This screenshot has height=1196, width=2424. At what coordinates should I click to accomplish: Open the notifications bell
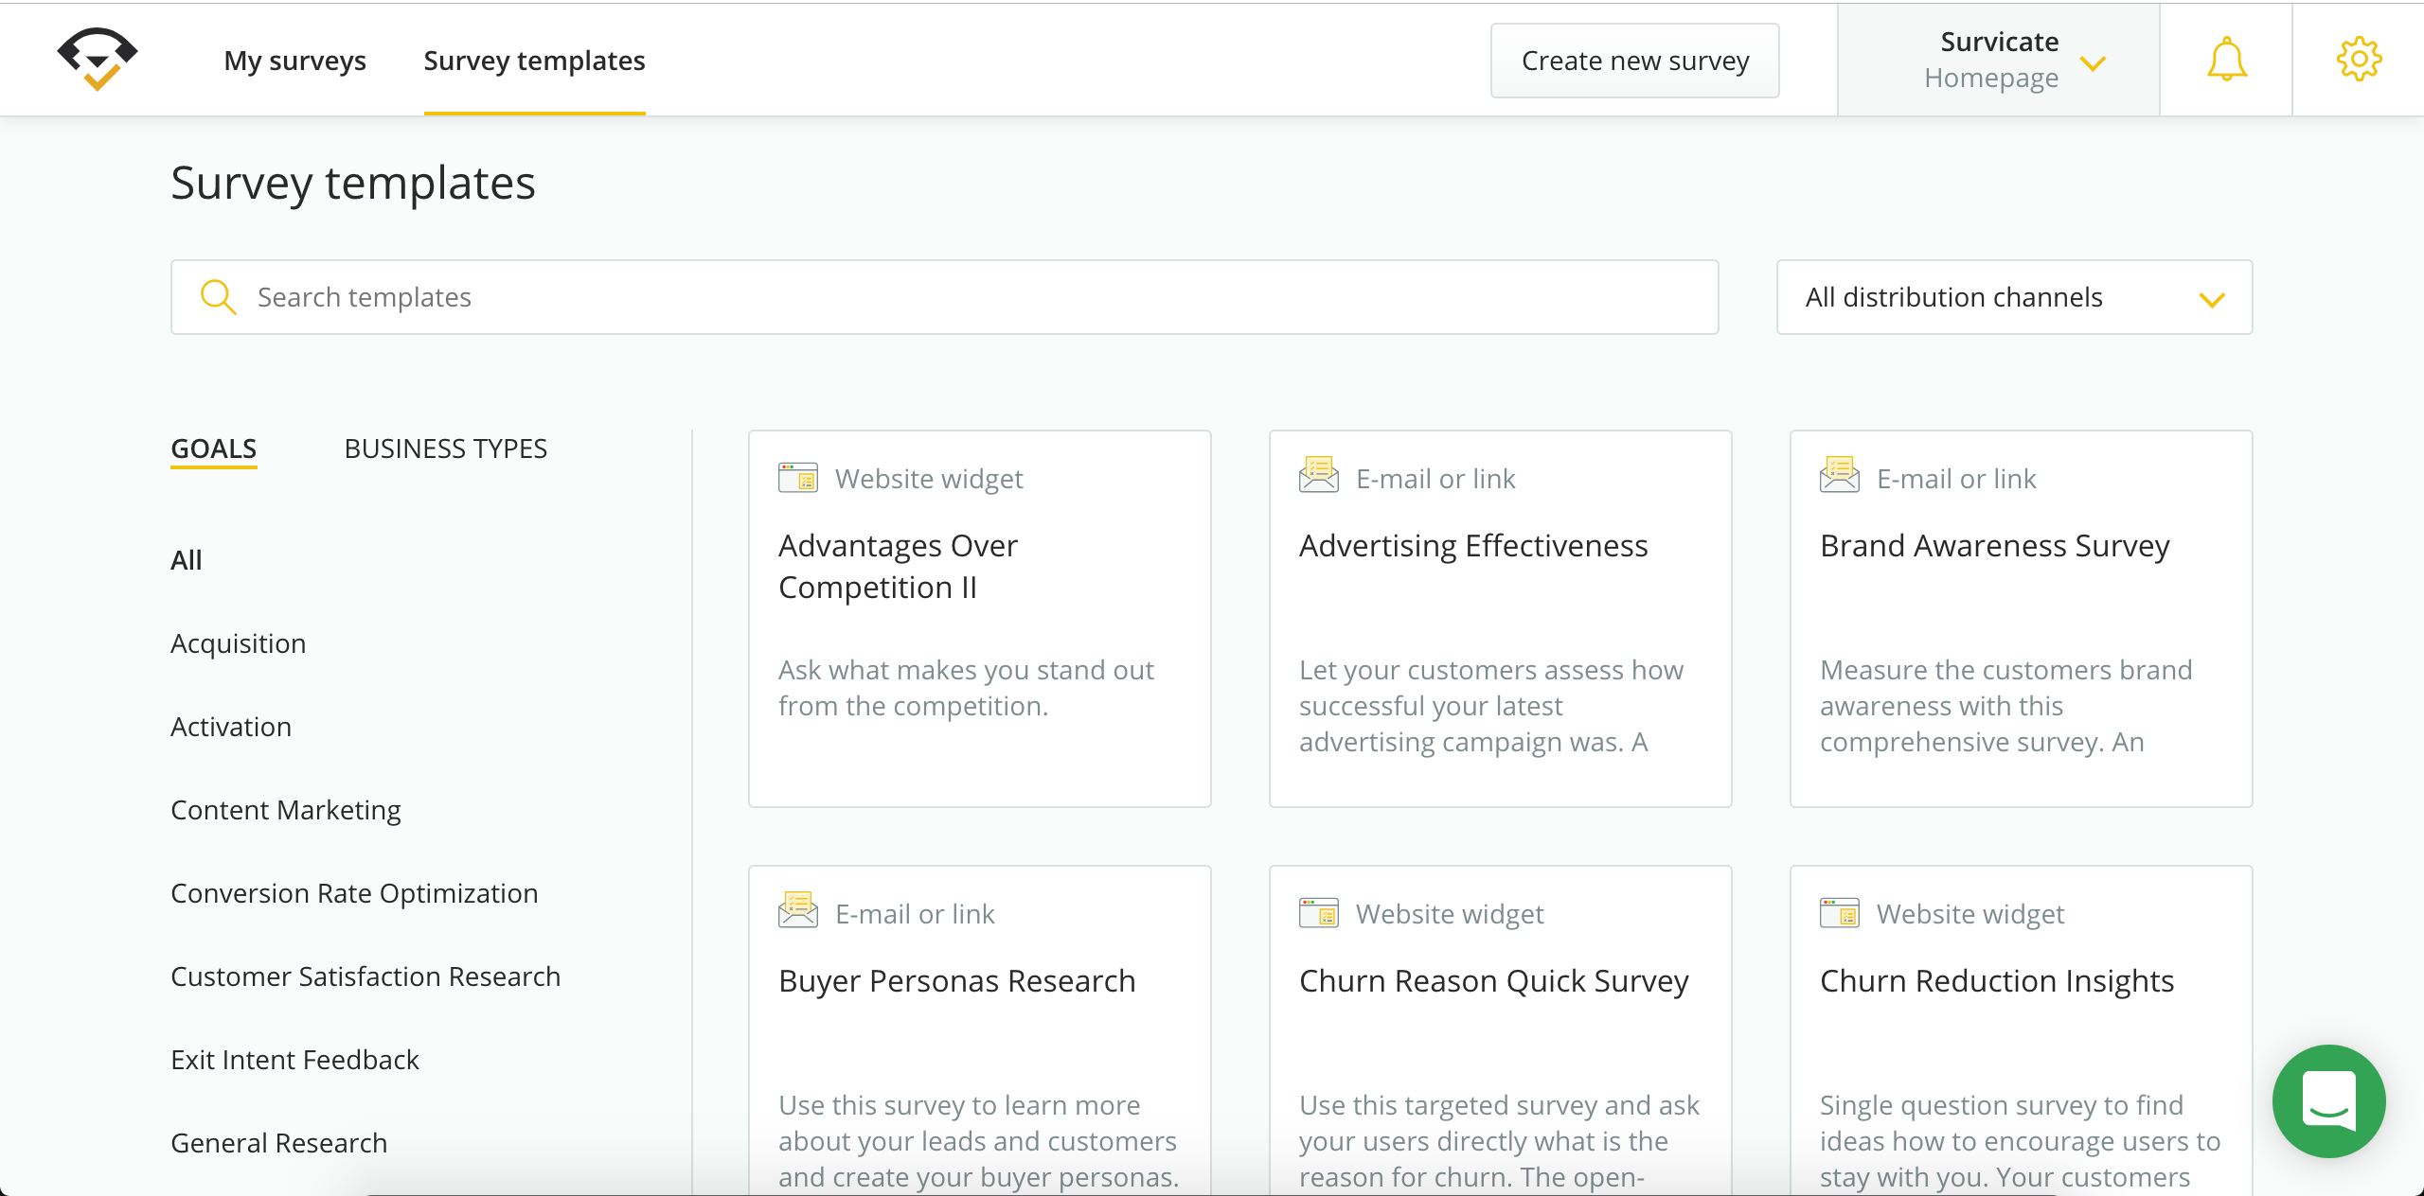coord(2225,59)
